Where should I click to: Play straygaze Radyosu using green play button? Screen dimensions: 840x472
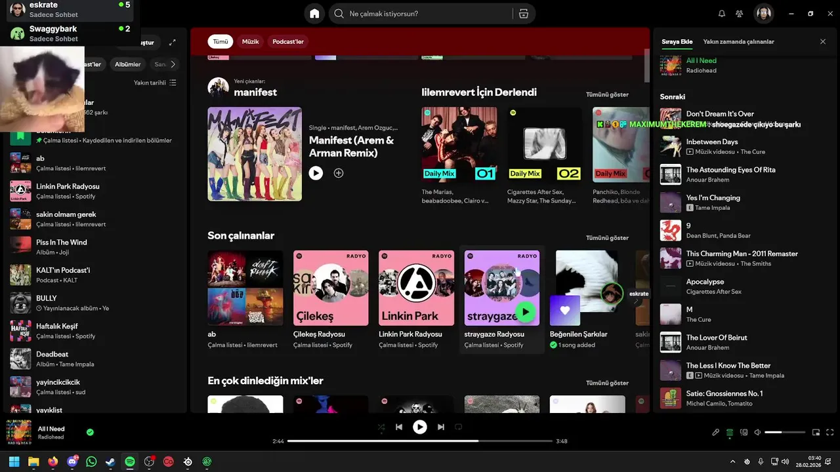point(525,312)
